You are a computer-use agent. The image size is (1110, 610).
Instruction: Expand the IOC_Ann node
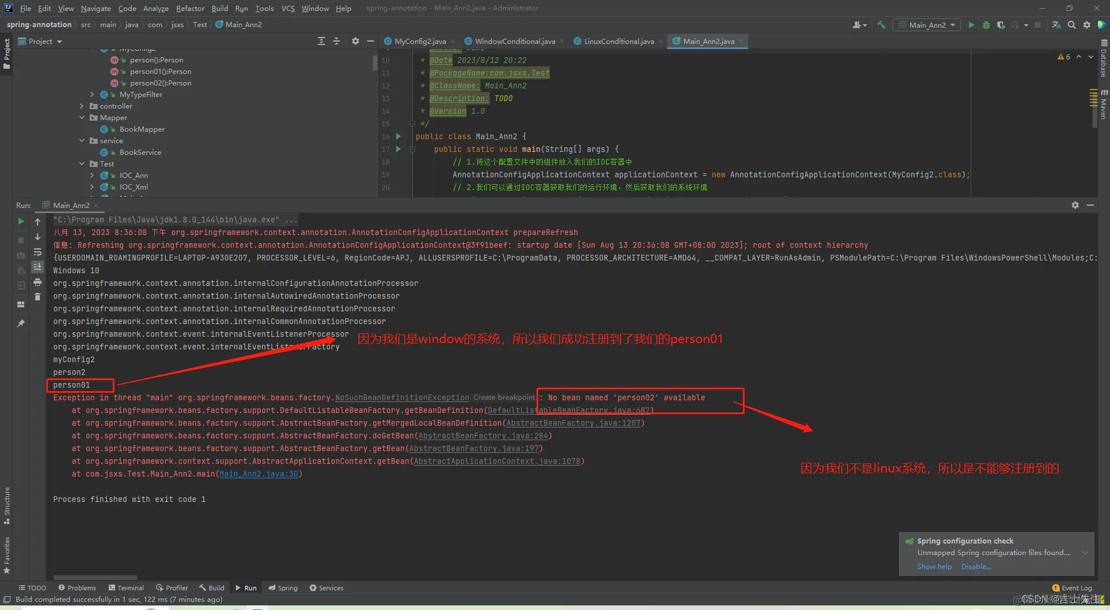coord(92,176)
